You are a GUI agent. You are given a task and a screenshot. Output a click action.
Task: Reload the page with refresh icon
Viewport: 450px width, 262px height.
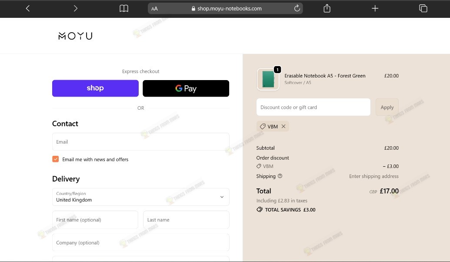coord(297,8)
